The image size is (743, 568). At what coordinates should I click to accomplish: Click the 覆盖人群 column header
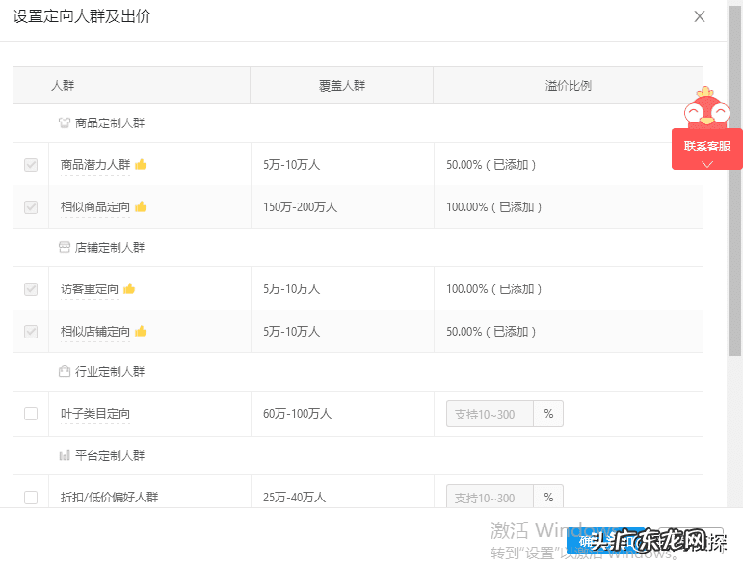[342, 85]
